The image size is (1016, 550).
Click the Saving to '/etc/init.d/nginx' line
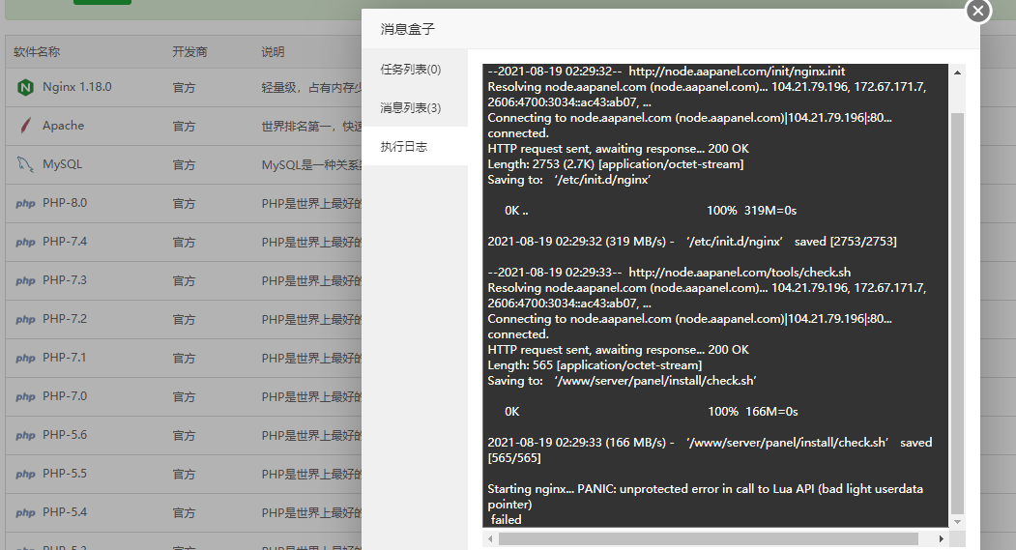569,180
